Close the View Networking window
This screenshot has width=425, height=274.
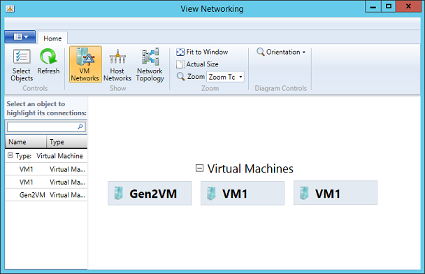pyautogui.click(x=408, y=6)
